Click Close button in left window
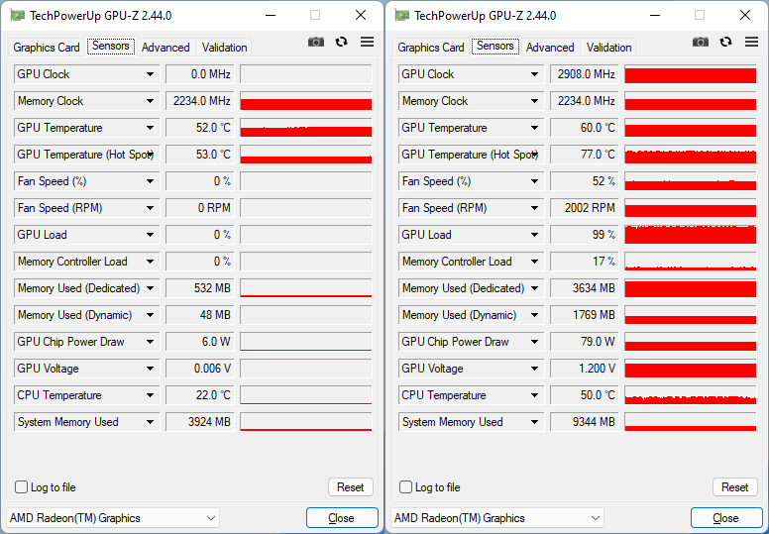Image resolution: width=769 pixels, height=534 pixels. pos(342,518)
